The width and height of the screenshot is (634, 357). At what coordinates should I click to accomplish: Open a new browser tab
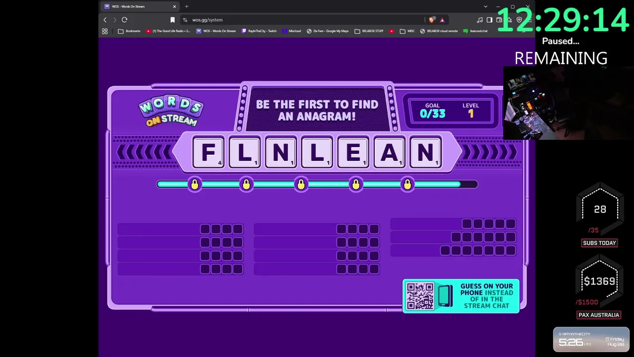click(187, 6)
